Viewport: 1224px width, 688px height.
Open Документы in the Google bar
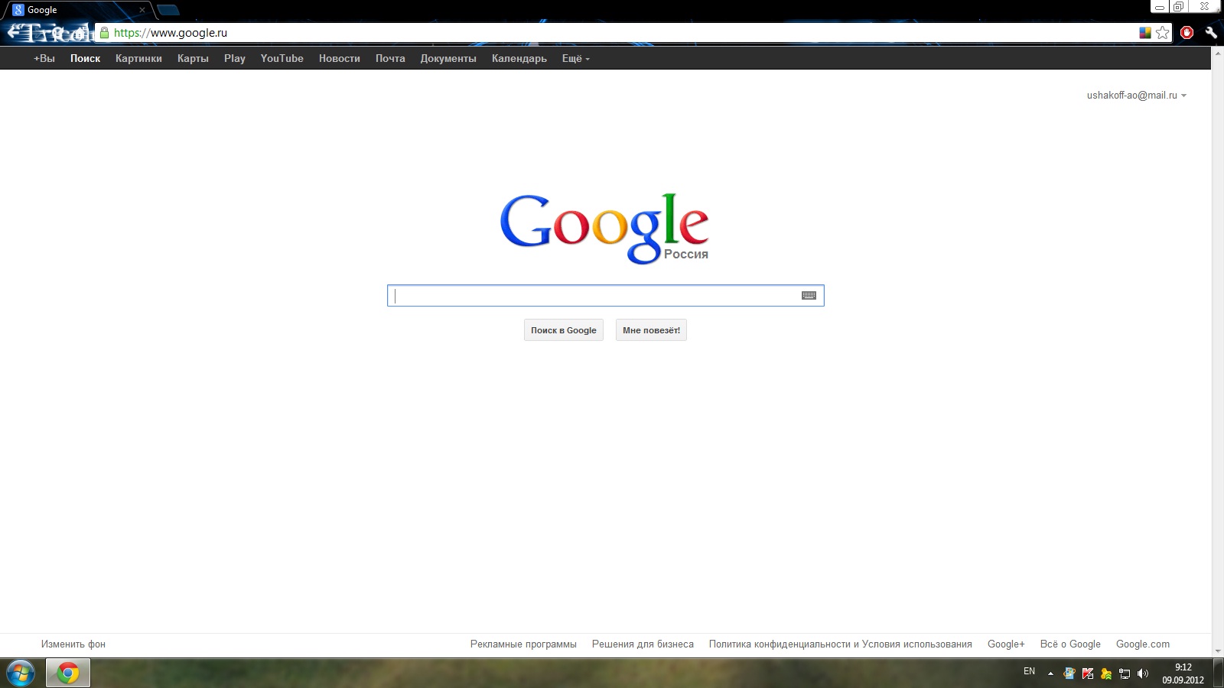pyautogui.click(x=448, y=58)
